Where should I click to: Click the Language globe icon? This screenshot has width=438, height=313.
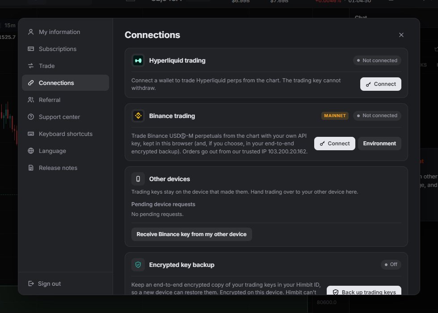(x=31, y=151)
